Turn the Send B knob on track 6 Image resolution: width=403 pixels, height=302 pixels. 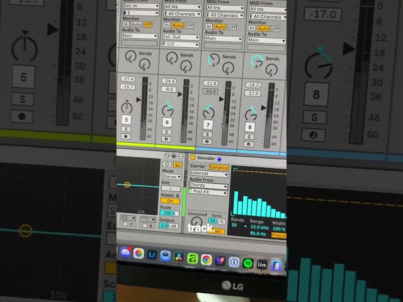click(x=186, y=66)
